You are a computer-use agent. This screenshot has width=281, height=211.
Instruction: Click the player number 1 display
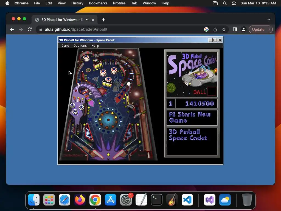[171, 104]
